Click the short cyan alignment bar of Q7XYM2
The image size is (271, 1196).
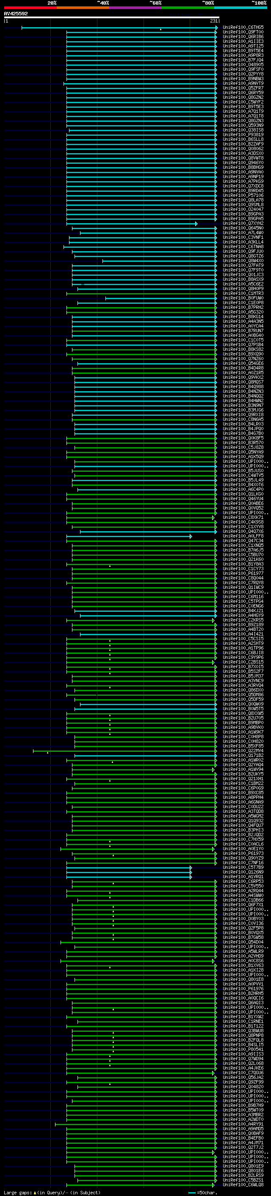coord(132,224)
